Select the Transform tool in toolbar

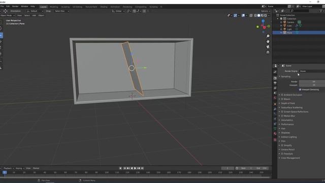pos(1,54)
